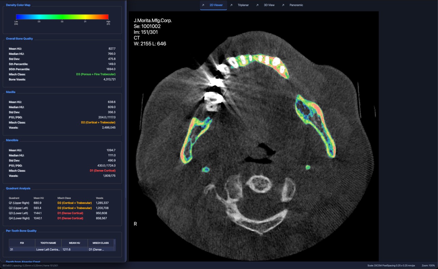Viewport: 438px width, 269px height.
Task: Click the Q3 mean HU value 1144.1
Action: (x=38, y=213)
